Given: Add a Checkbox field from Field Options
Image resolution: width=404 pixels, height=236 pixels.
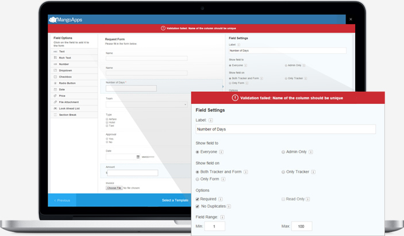Looking at the screenshot, I should [x=74, y=77].
